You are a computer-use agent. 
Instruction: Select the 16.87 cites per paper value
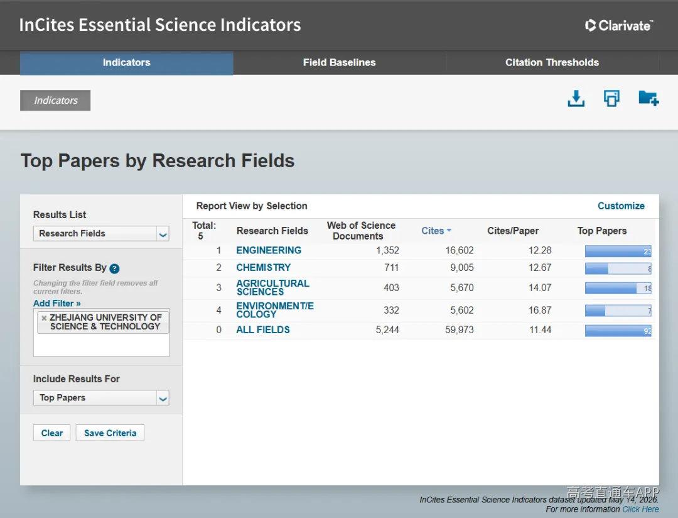540,310
